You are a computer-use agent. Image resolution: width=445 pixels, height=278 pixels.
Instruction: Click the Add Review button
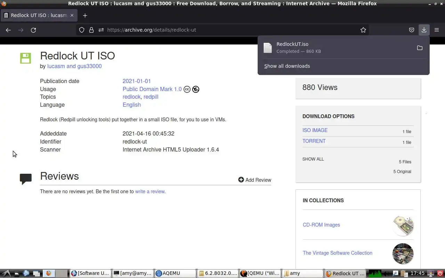click(254, 180)
